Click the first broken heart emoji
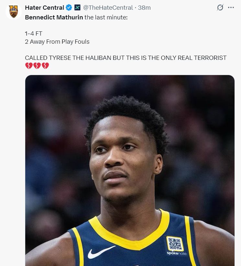The width and height of the screenshot is (241, 266). [x=29, y=66]
